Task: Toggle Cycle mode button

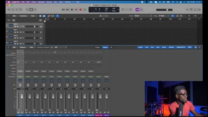Action: pyautogui.click(x=85, y=10)
